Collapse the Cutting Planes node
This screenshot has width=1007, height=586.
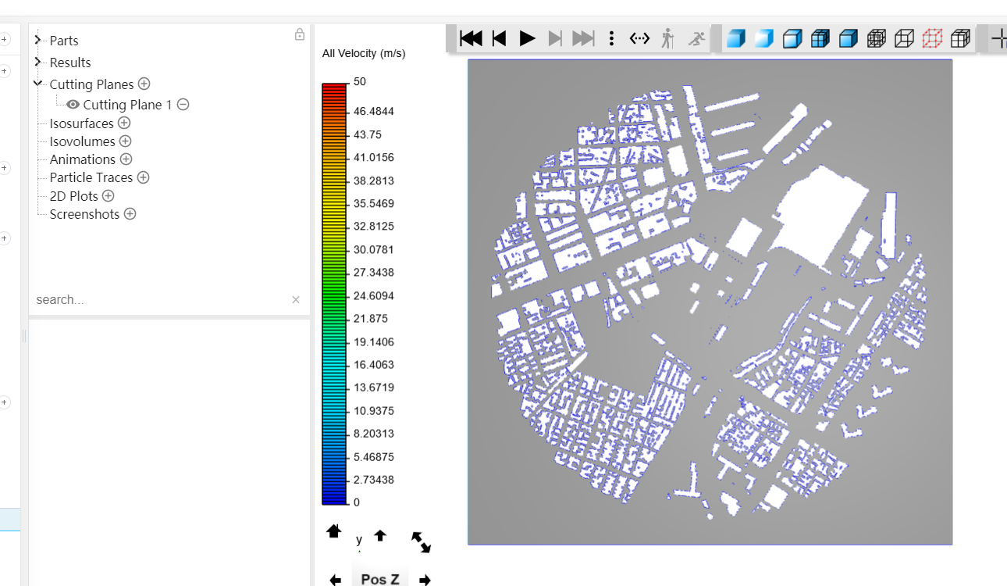click(37, 84)
